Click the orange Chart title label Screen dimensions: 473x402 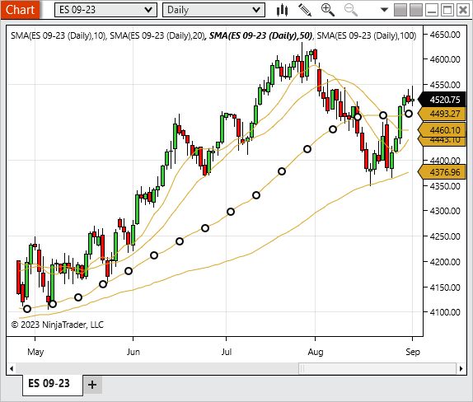(21, 10)
